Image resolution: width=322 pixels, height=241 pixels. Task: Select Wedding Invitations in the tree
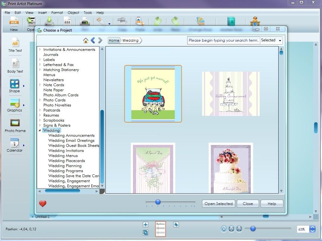[66, 150]
